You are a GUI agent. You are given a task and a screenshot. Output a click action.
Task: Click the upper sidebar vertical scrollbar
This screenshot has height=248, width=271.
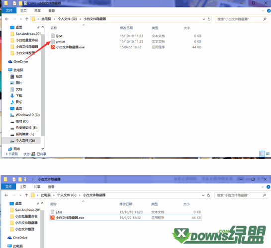[x=43, y=85]
